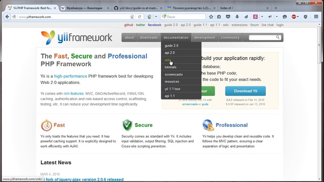Reload the page with the refresh icon
The height and width of the screenshot is (182, 324).
(140, 17)
